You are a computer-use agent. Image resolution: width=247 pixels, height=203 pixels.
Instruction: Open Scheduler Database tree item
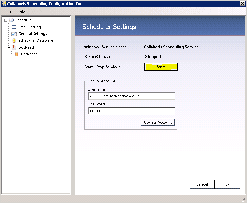(35, 40)
